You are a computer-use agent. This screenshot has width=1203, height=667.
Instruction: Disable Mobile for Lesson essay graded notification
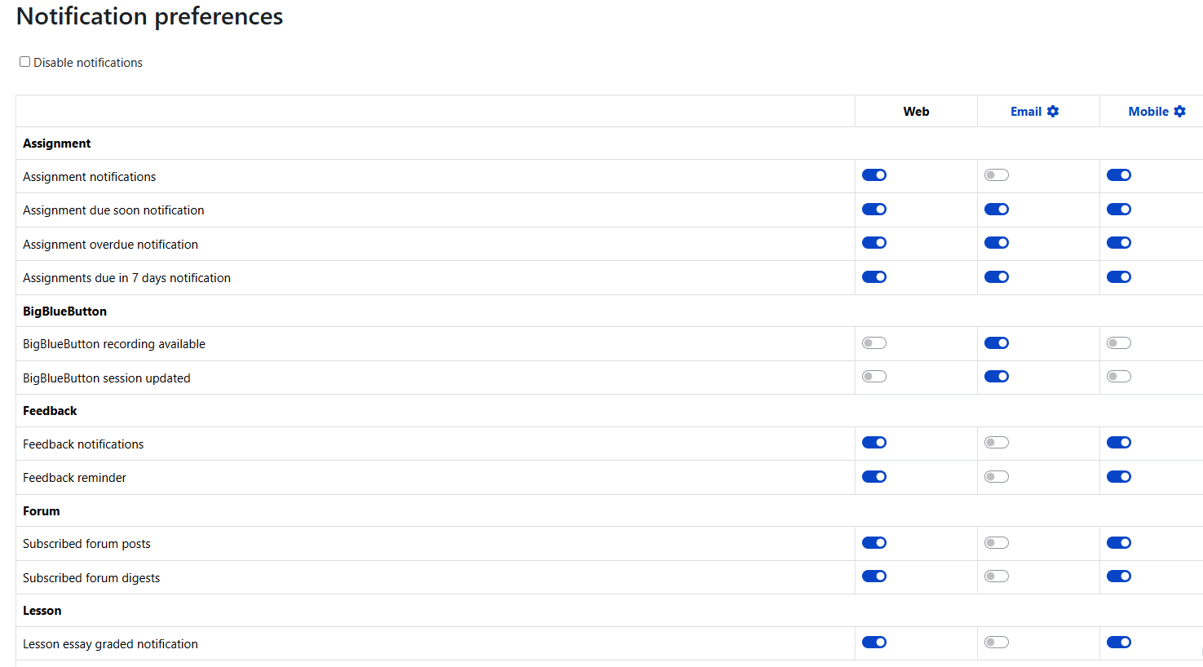tap(1119, 643)
